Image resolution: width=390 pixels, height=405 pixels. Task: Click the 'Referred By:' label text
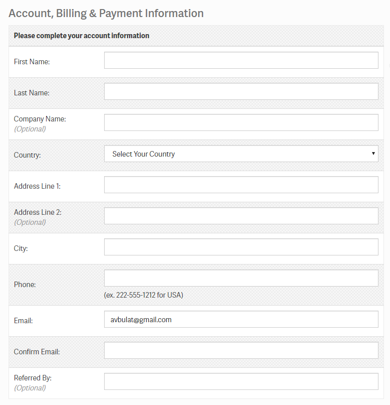tap(33, 378)
